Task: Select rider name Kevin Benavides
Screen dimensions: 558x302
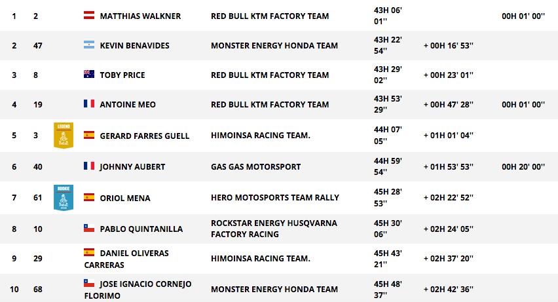Action: 134,46
